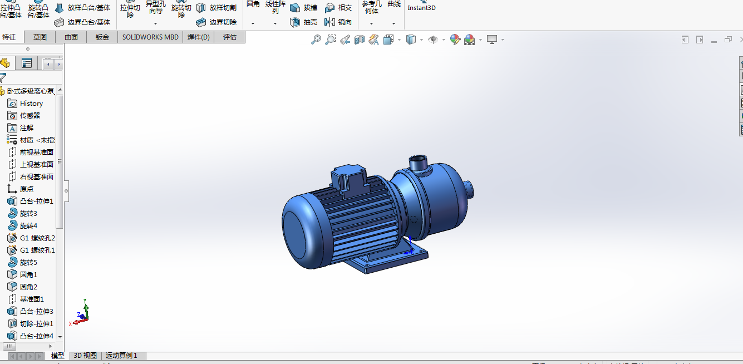Click the 拉伸切除 extruded cut button
This screenshot has height=364, width=743.
130,9
